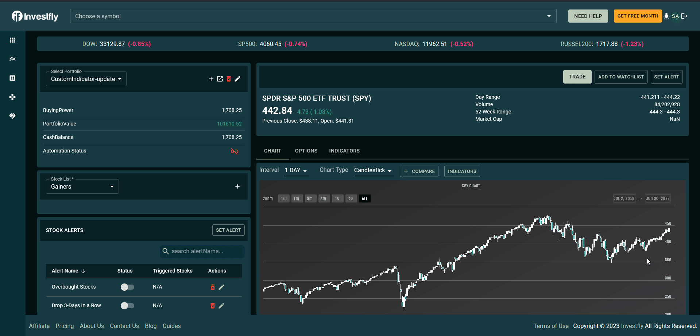700x336 pixels.
Task: Enable the Overbought Stocks alert switch
Action: [x=127, y=287]
